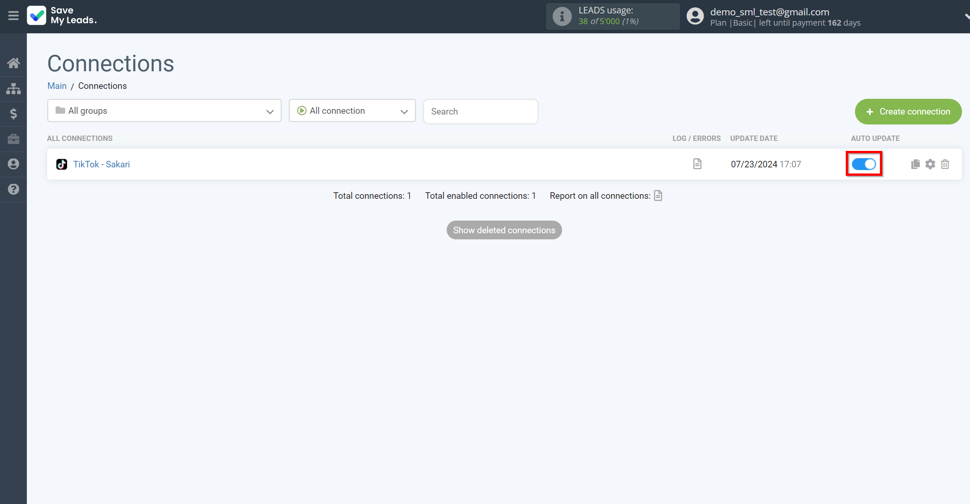Click the TikTok connection icon
The image size is (970, 504).
point(62,164)
